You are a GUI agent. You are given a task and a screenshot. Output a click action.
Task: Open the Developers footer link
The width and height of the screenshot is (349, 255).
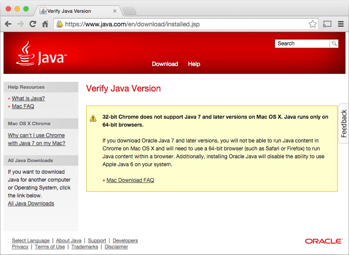[125, 240]
